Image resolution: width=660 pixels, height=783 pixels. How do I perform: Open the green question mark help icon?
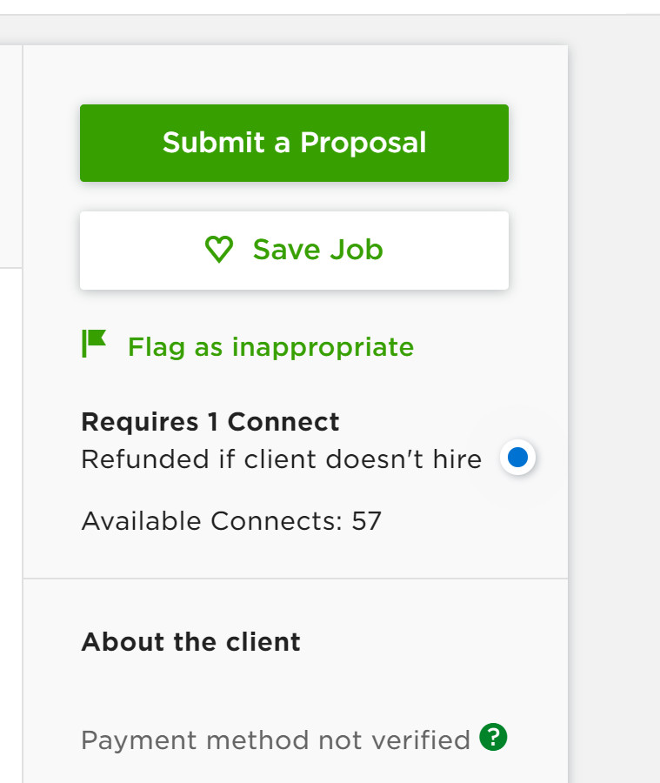493,738
